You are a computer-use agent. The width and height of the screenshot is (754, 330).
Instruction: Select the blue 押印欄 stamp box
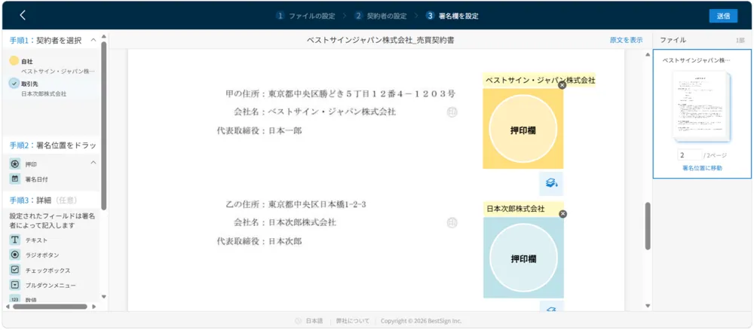[523, 258]
